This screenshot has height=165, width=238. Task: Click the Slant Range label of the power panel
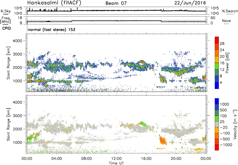[x=8, y=63]
